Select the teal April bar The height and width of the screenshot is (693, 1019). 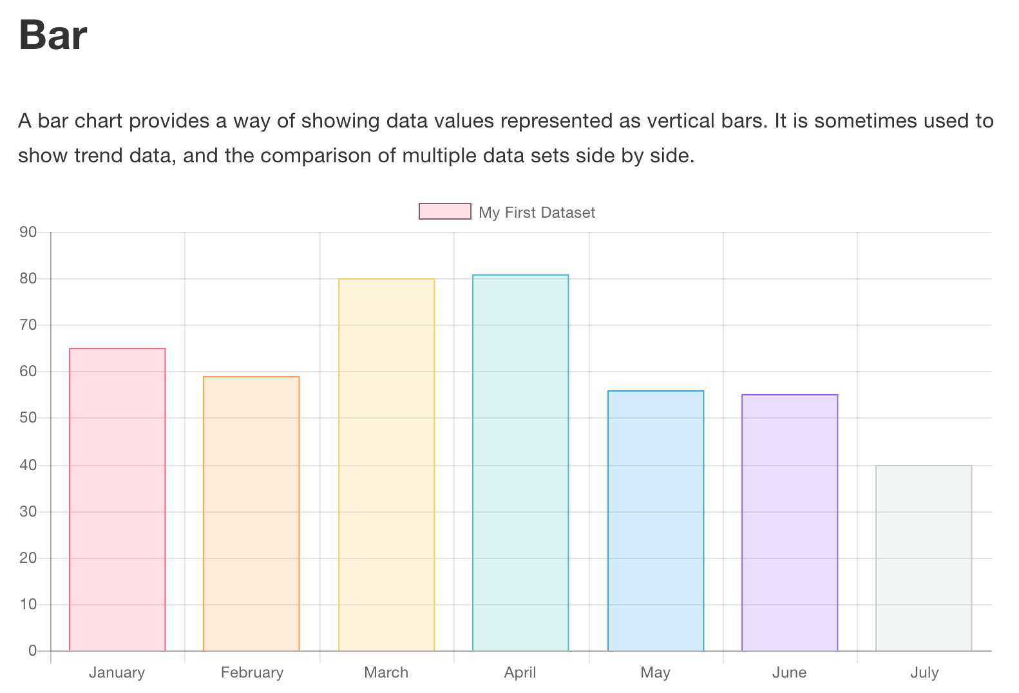520,462
